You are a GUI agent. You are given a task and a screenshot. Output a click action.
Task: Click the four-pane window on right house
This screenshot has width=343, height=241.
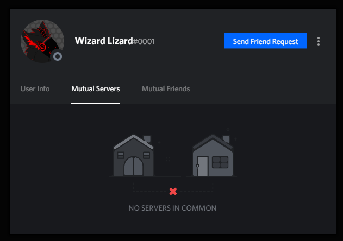coord(220,162)
